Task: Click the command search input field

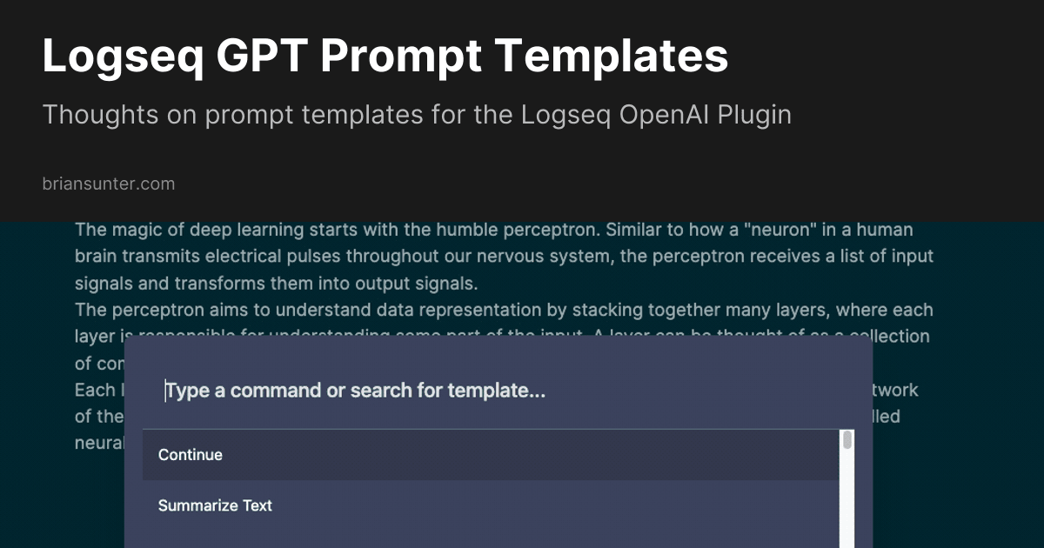Action: coord(496,391)
